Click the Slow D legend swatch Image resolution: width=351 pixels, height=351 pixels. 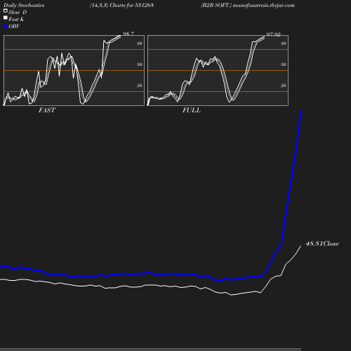6,11
